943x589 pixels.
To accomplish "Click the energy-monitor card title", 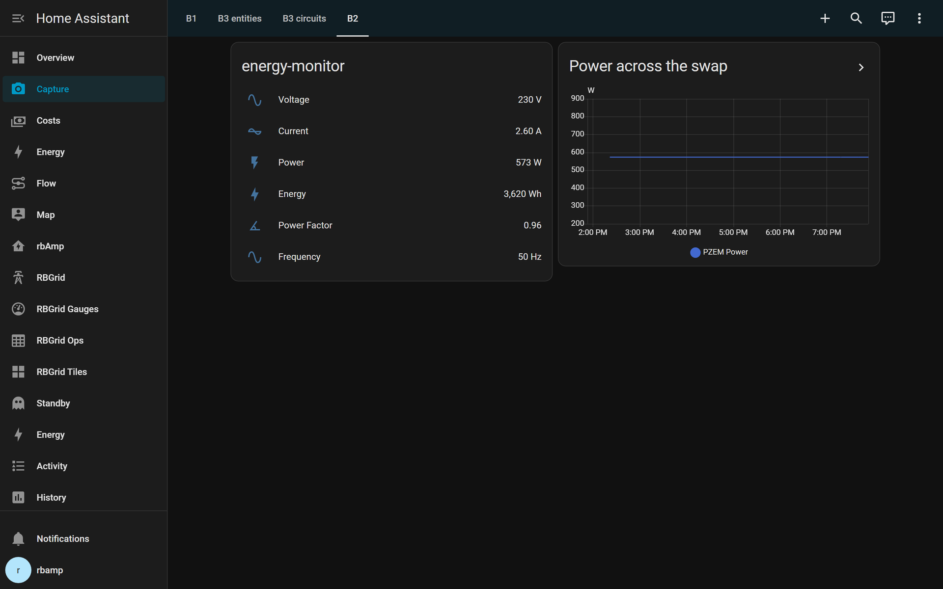I will [293, 66].
